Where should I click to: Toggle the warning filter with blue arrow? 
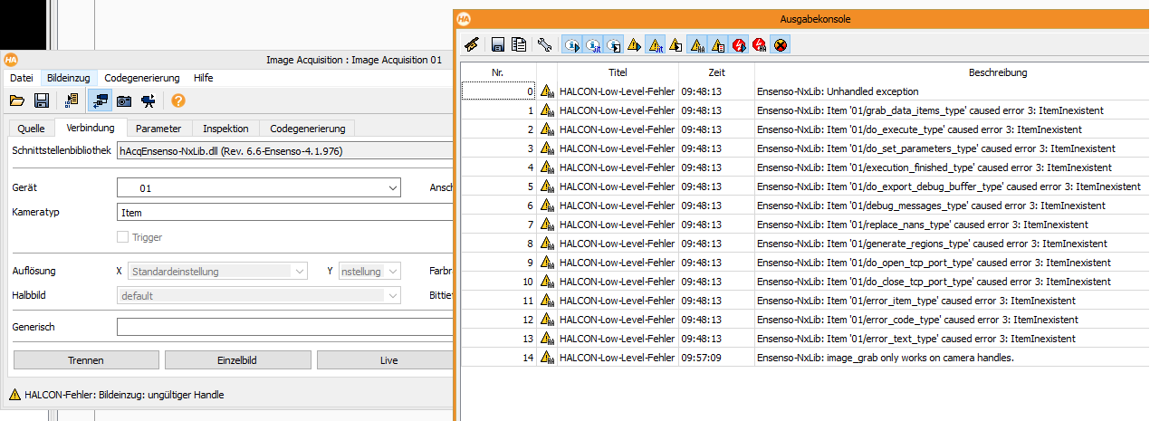coord(635,43)
